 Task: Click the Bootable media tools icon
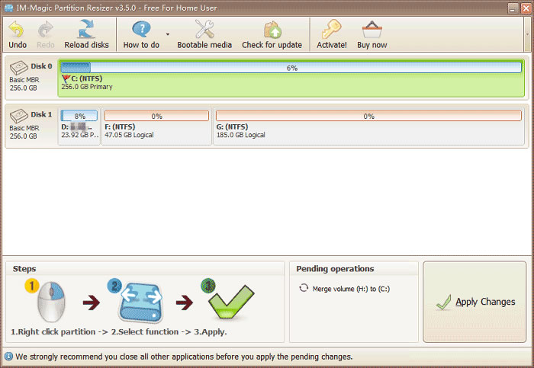click(x=204, y=29)
